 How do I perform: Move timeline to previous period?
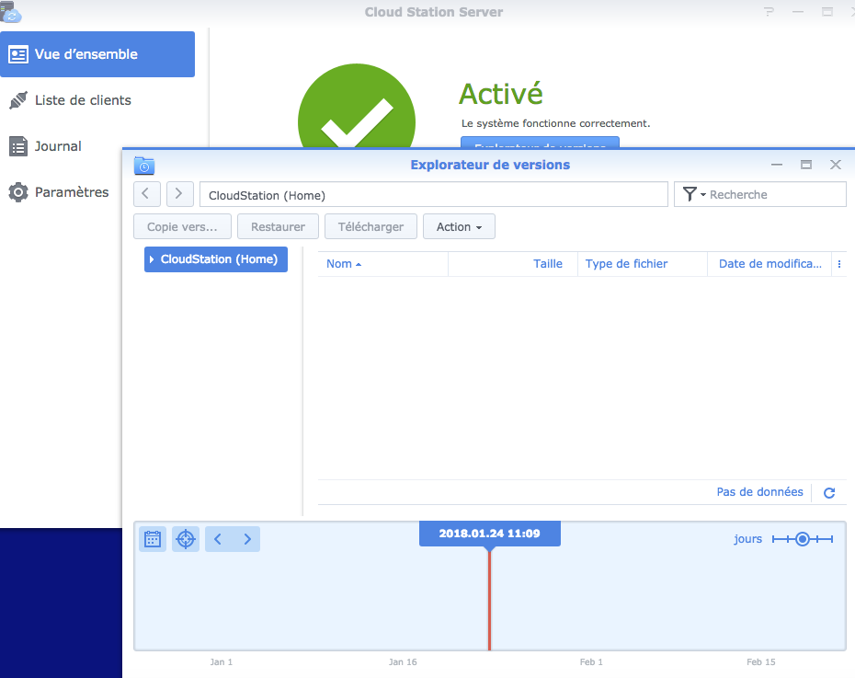click(x=218, y=539)
